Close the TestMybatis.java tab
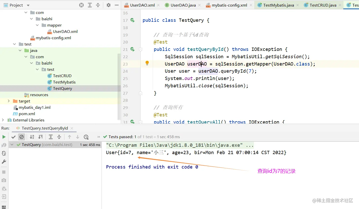 (298, 5)
